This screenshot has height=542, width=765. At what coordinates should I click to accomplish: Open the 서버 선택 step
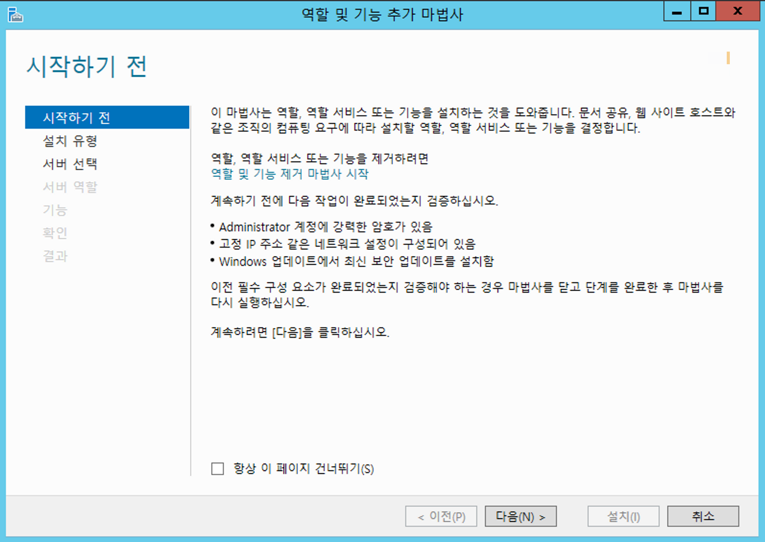click(x=70, y=164)
